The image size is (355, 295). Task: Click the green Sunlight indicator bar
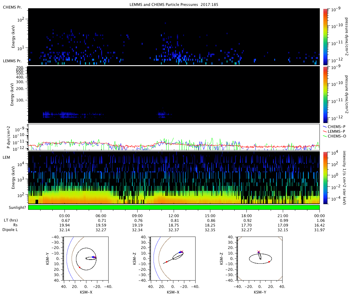point(174,207)
